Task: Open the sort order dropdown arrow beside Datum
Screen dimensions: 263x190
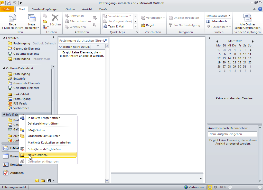Action: (98, 46)
